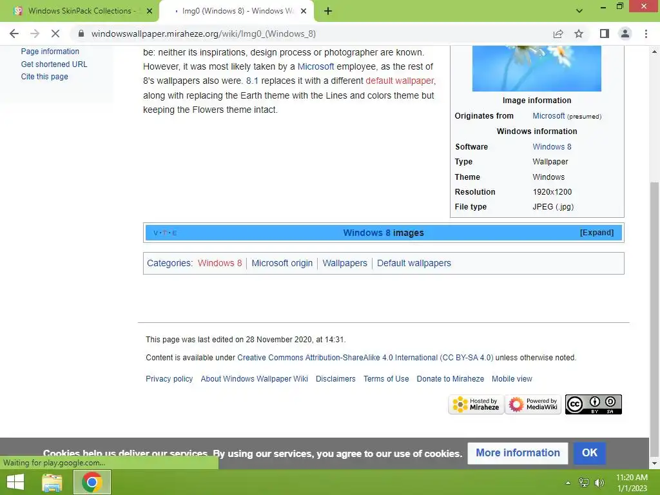
Task: Click the forward navigation arrow
Action: (x=35, y=34)
